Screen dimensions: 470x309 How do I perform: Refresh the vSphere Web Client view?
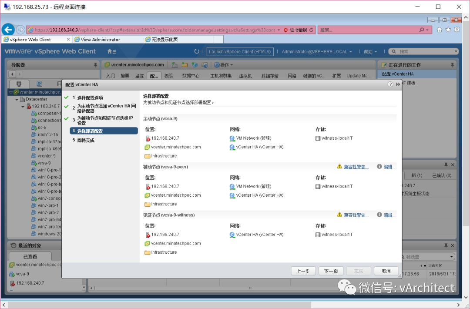(x=197, y=51)
